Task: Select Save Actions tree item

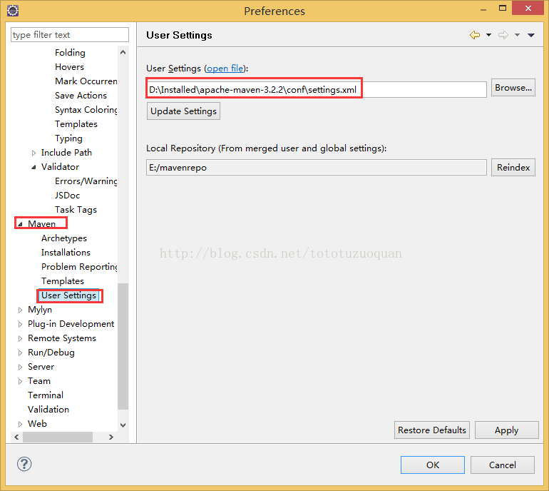Action: (81, 96)
